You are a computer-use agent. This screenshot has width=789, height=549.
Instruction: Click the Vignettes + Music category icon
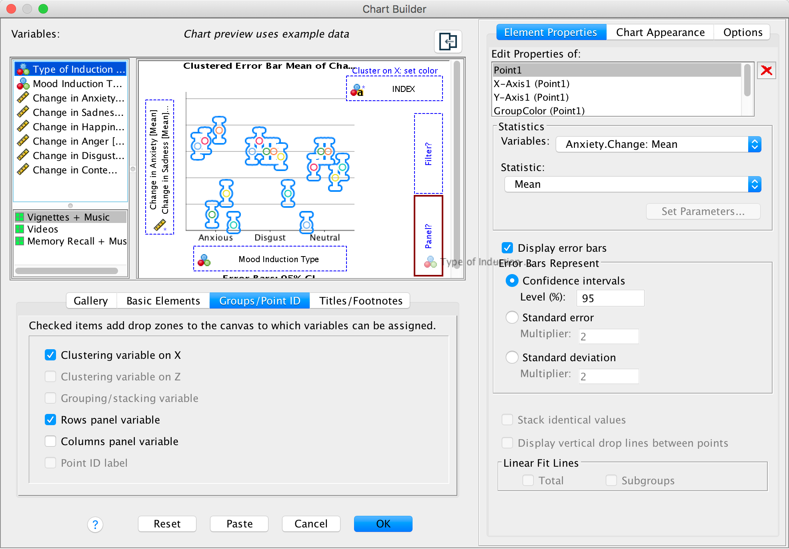(x=20, y=217)
